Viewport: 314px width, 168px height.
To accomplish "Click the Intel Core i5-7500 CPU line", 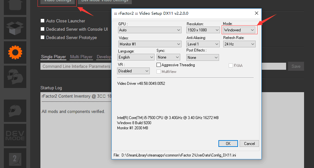I will pos(168,118).
